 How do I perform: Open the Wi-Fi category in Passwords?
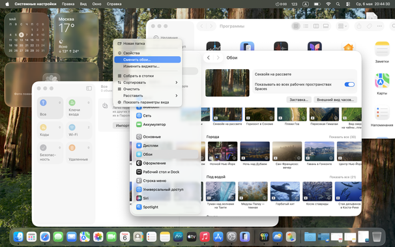tap(79, 130)
